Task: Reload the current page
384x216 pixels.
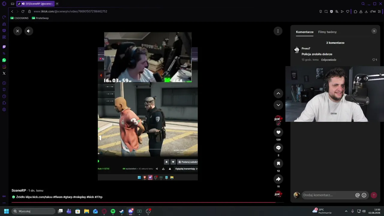Action: point(23,11)
